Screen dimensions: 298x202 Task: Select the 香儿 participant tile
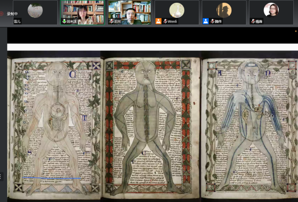[x=35, y=12]
